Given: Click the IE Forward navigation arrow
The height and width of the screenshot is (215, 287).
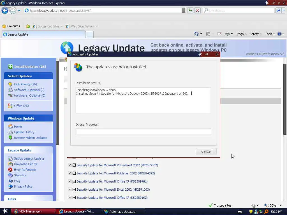Looking at the screenshot, I should (x=13, y=10).
